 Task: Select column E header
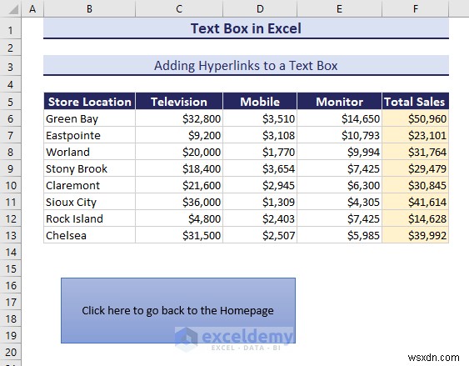(x=340, y=8)
